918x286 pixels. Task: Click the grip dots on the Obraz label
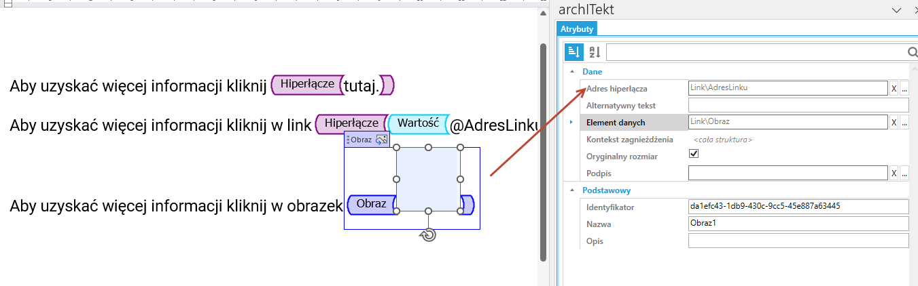348,140
